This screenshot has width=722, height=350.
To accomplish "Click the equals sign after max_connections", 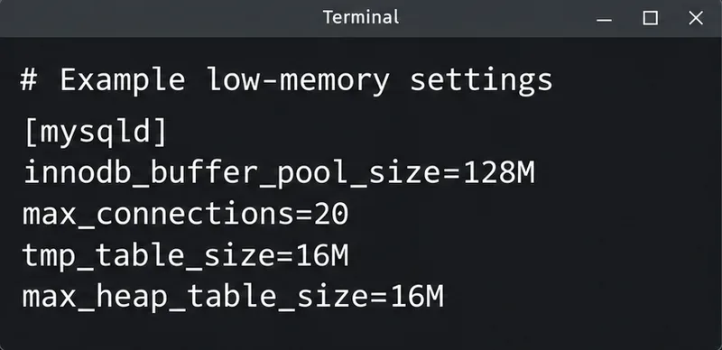I will click(x=304, y=215).
